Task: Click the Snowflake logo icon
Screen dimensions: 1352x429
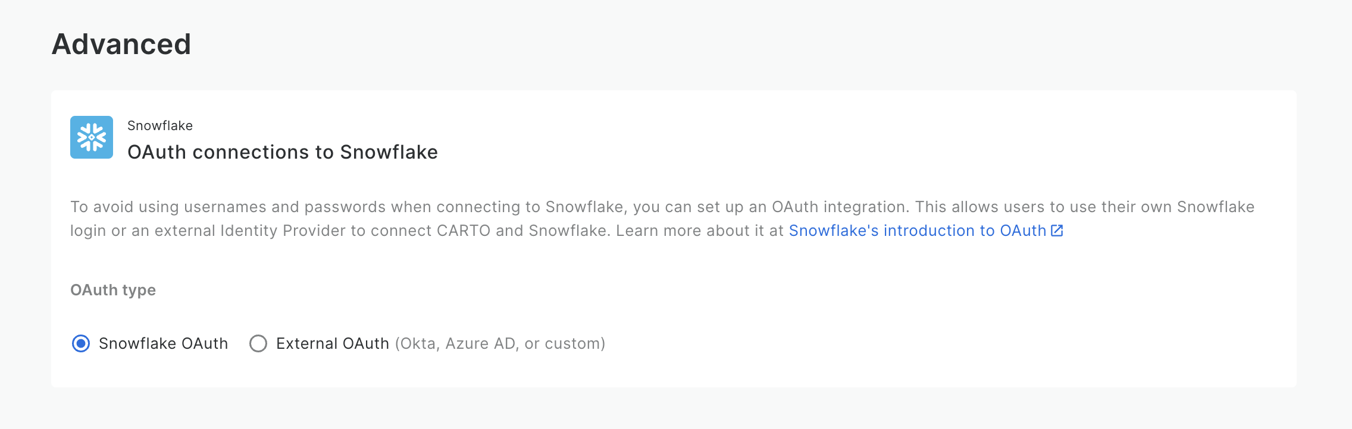Action: click(92, 137)
